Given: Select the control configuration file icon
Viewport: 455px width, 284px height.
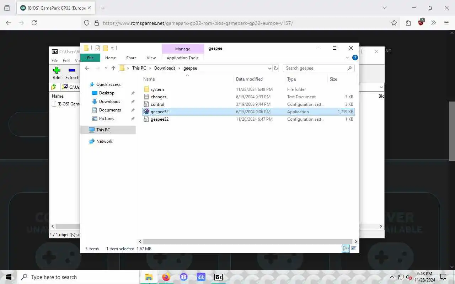Looking at the screenshot, I should click(146, 104).
